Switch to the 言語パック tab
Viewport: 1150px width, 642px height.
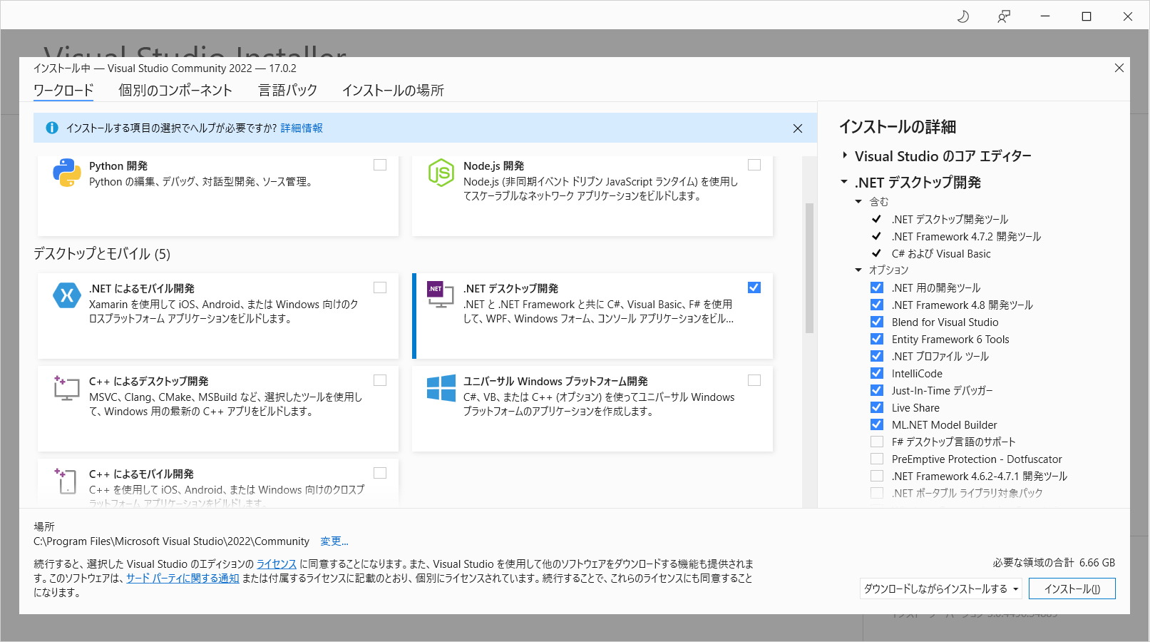tap(287, 91)
